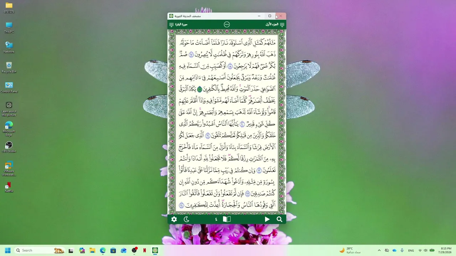This screenshot has height=256, width=456.
Task: Open the weather widget showing 28°C
Action: 350,250
